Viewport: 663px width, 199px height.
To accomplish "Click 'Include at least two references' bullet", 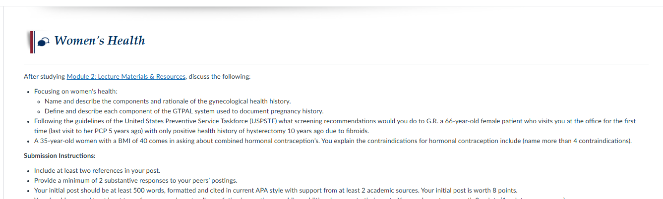I will [x=97, y=170].
